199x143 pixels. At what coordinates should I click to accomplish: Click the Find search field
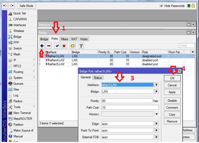pyautogui.click(x=187, y=46)
